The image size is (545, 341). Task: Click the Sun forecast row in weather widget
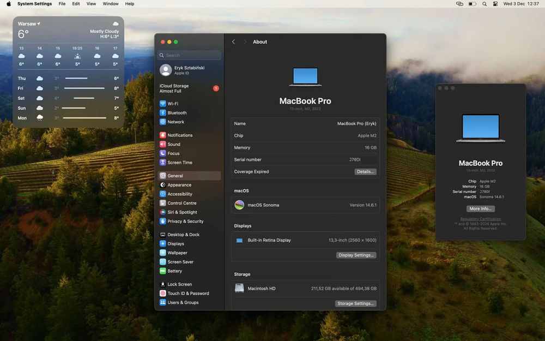click(x=69, y=108)
